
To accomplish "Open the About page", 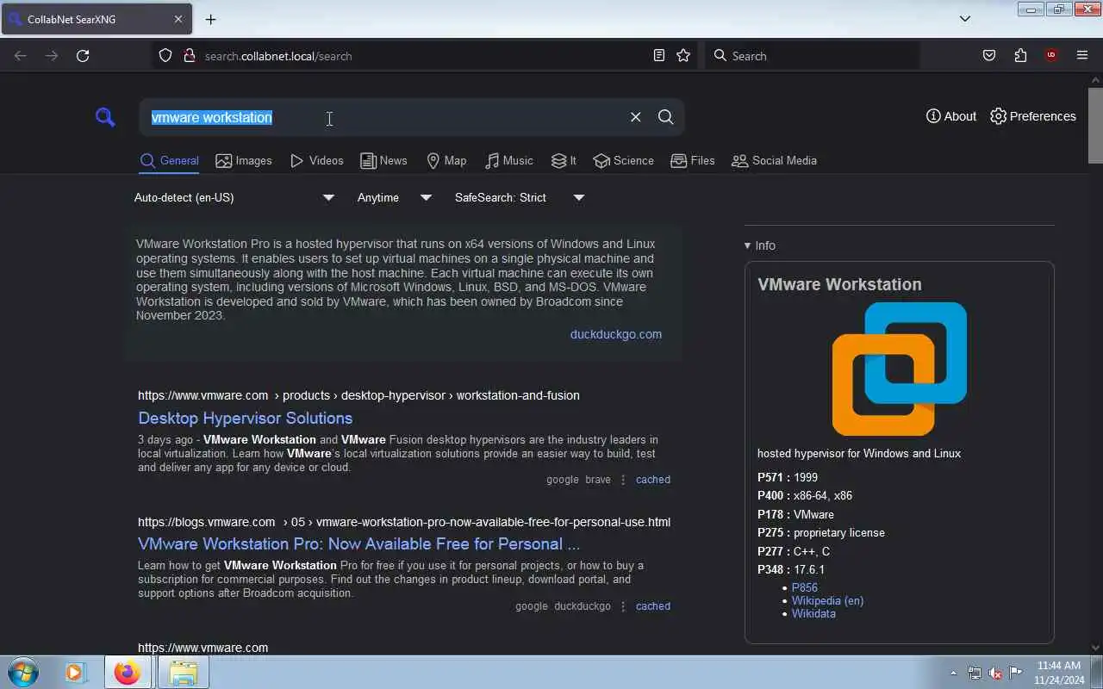I will pyautogui.click(x=951, y=116).
